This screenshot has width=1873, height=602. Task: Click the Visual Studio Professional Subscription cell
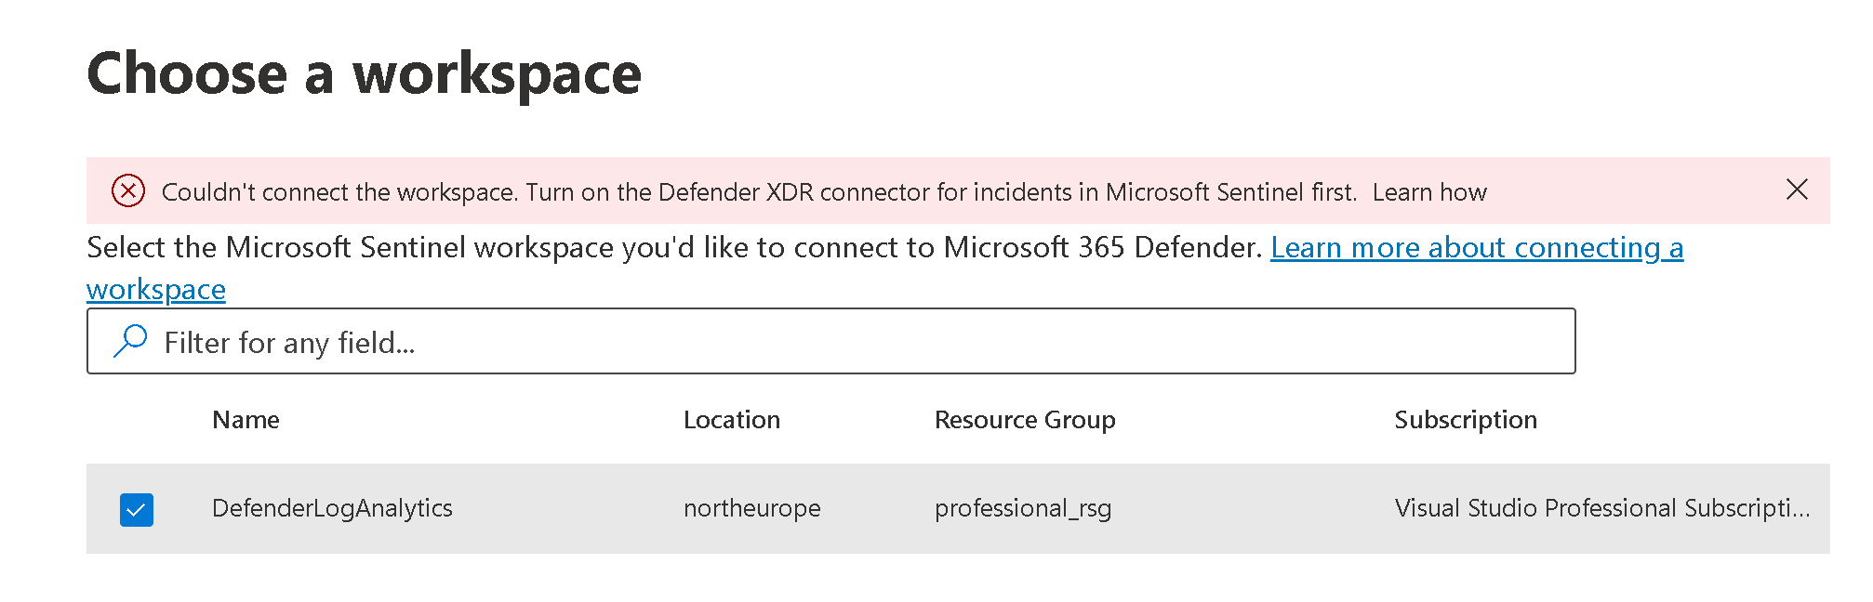pos(1601,508)
